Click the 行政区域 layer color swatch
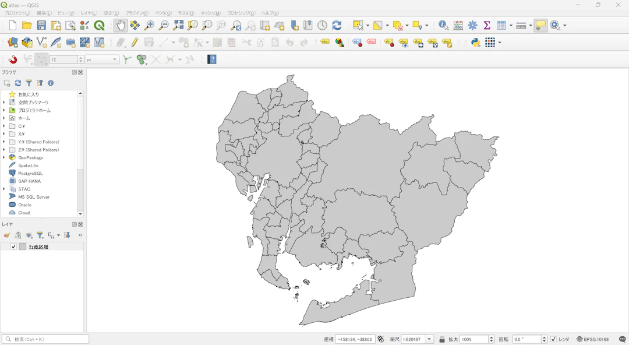Screen dimensions: 629x345 23,247
